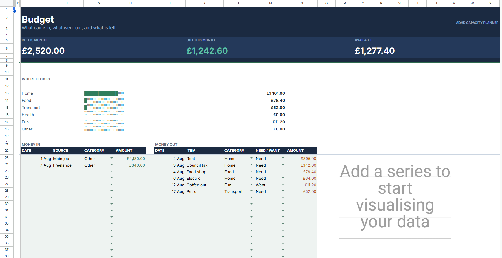Click the MONEY IN section heading

click(x=31, y=144)
